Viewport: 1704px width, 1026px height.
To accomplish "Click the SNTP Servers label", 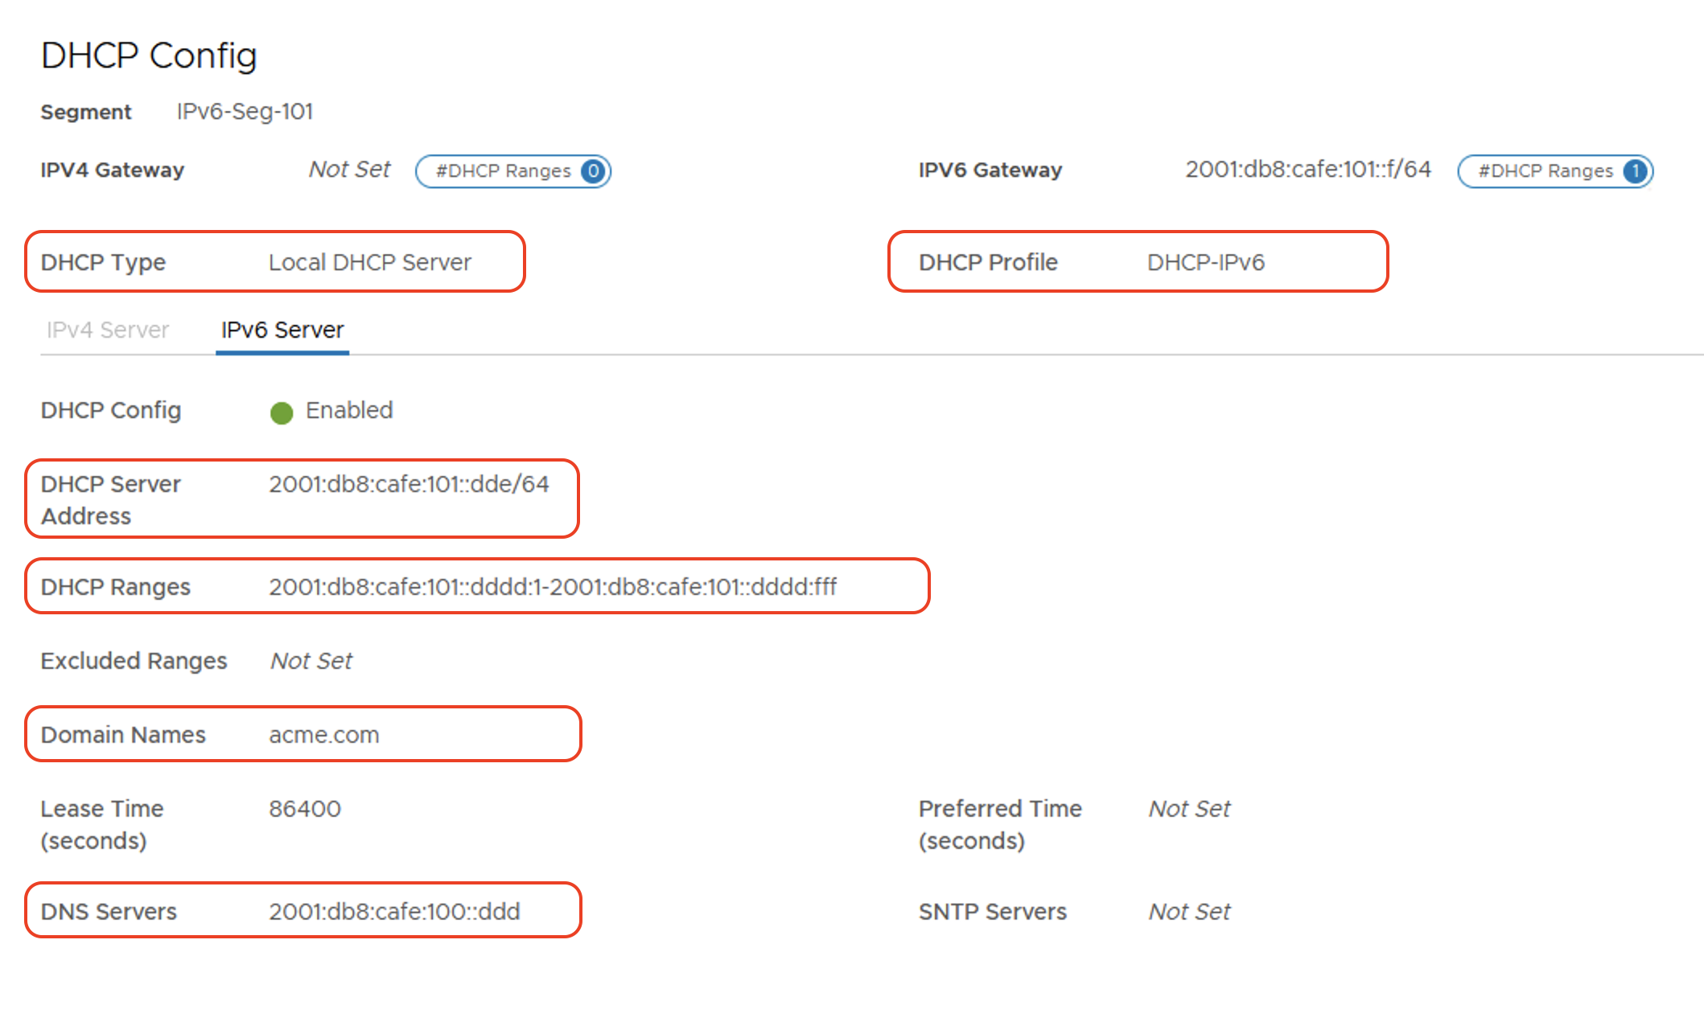I will (993, 912).
